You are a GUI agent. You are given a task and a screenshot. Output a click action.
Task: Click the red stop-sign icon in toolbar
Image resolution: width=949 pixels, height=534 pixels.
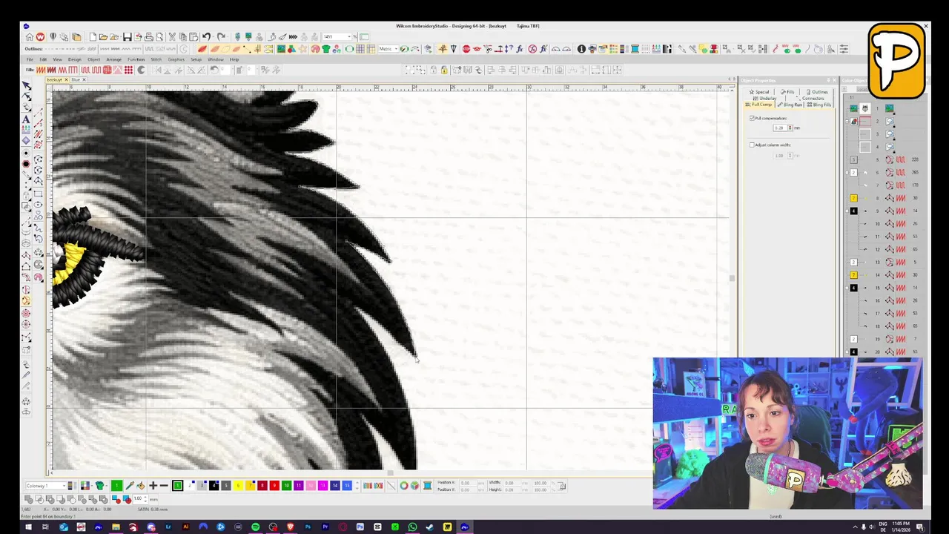(466, 49)
